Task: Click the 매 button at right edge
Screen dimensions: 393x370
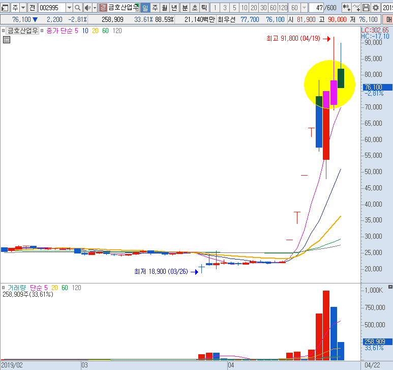Action: (388, 19)
